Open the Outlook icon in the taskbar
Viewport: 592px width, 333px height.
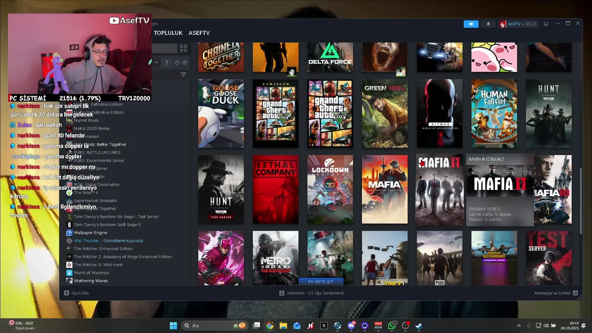click(x=297, y=326)
